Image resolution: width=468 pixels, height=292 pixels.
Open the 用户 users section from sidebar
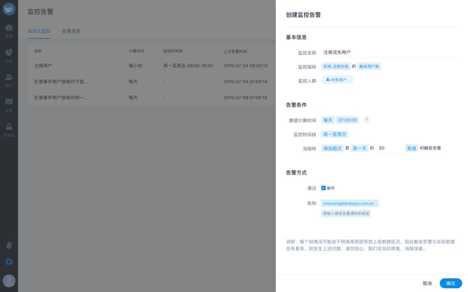(x=9, y=78)
